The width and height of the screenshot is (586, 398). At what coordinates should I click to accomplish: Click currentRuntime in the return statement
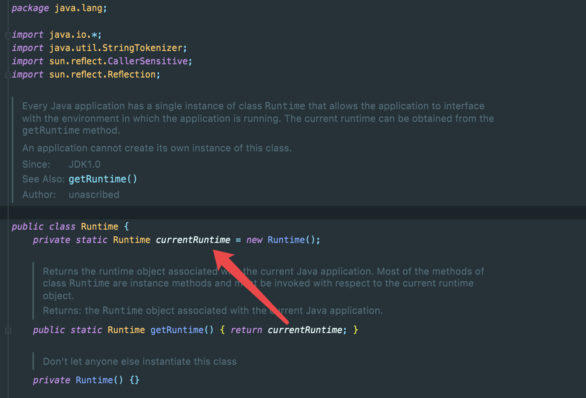305,330
